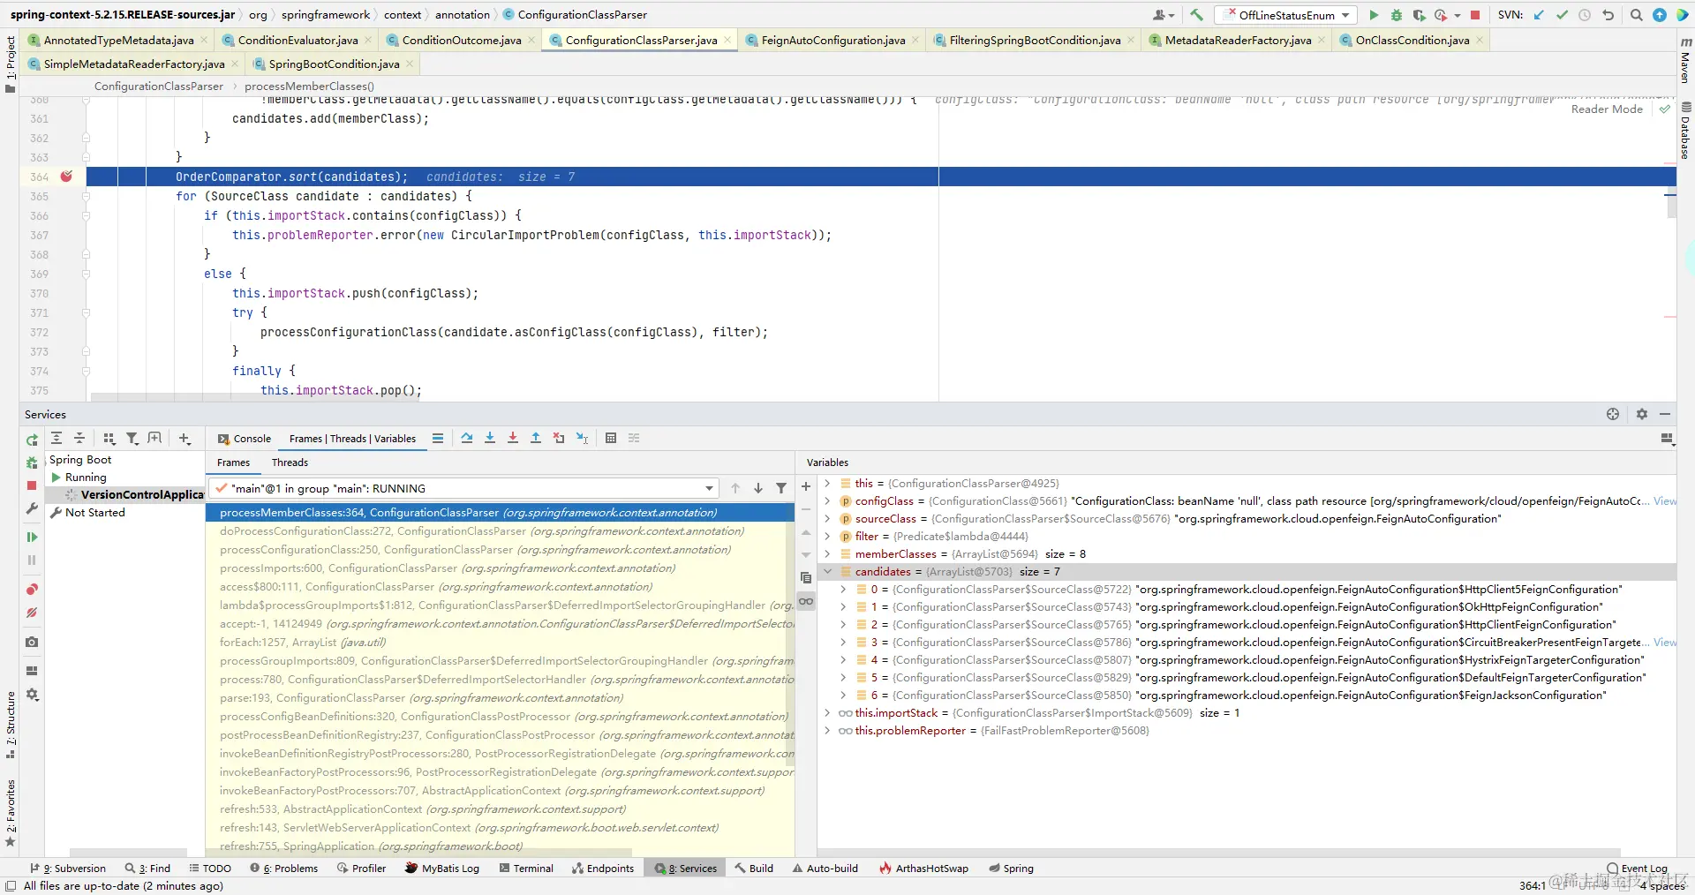Image resolution: width=1695 pixels, height=895 pixels.
Task: Open the Maven tool window button
Action: [1685, 60]
